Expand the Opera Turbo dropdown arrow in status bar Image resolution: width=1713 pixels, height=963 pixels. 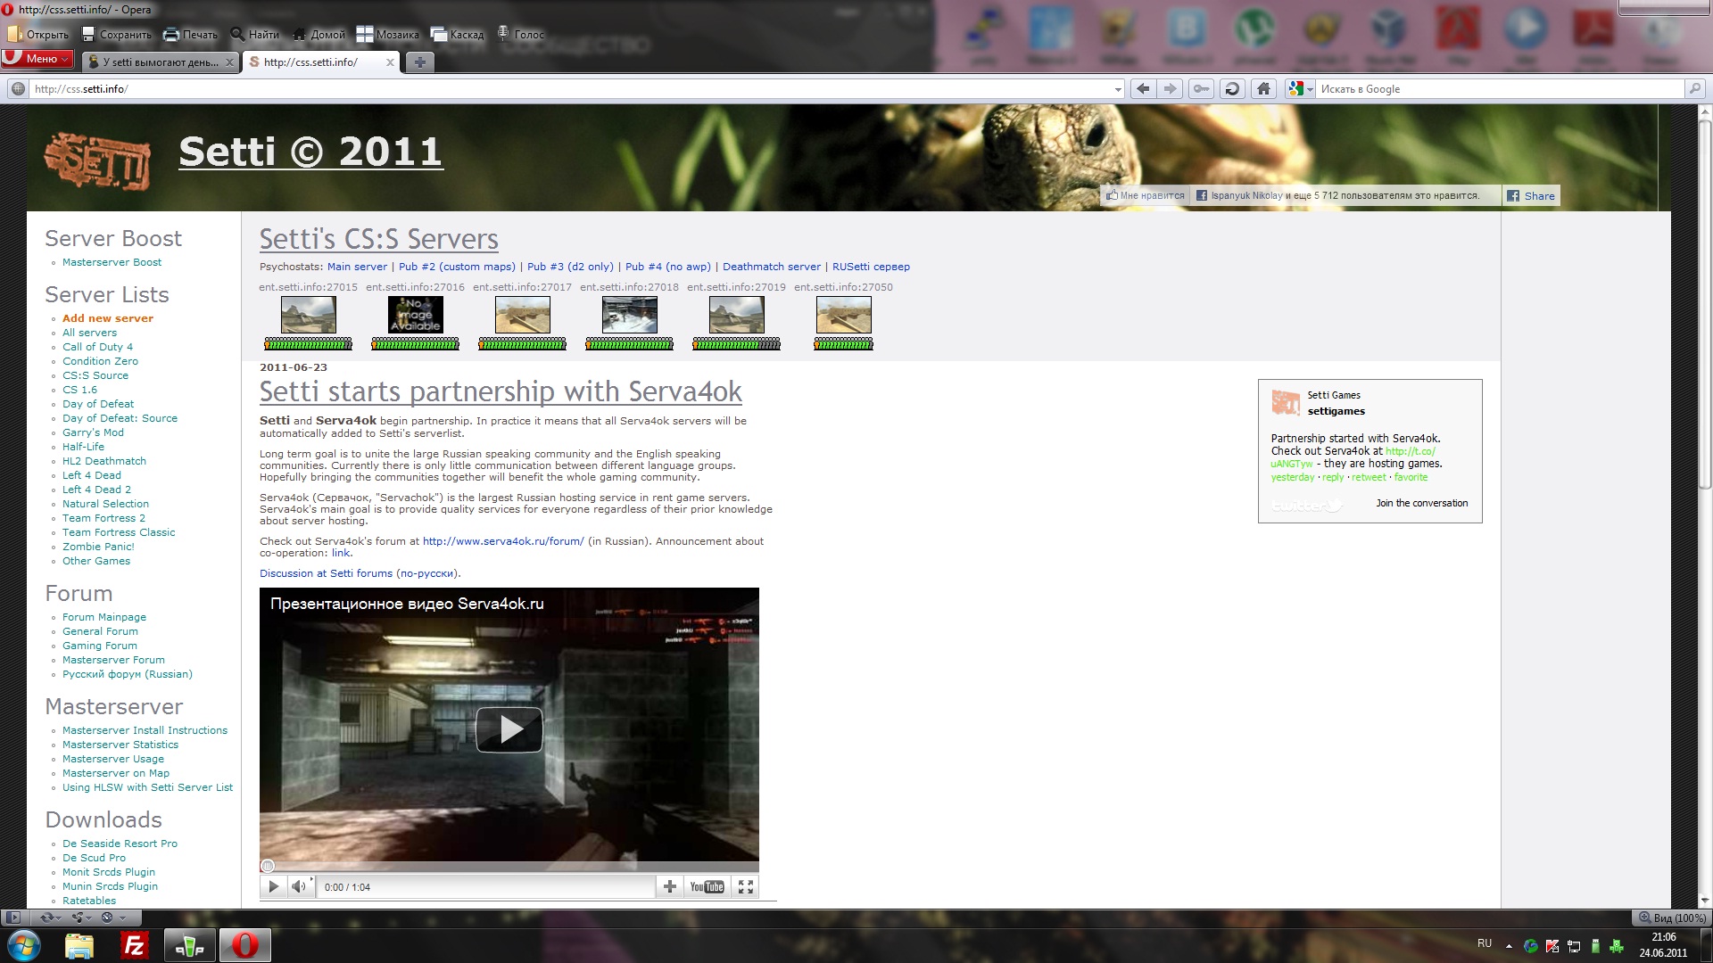122,918
